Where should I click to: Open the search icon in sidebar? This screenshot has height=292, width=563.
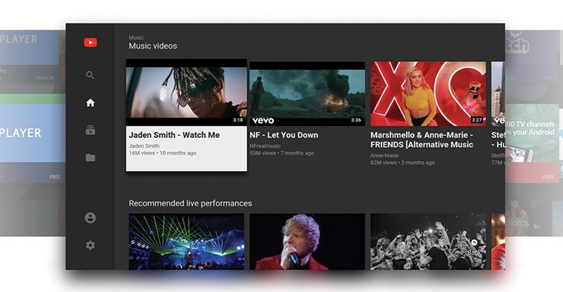[x=90, y=75]
